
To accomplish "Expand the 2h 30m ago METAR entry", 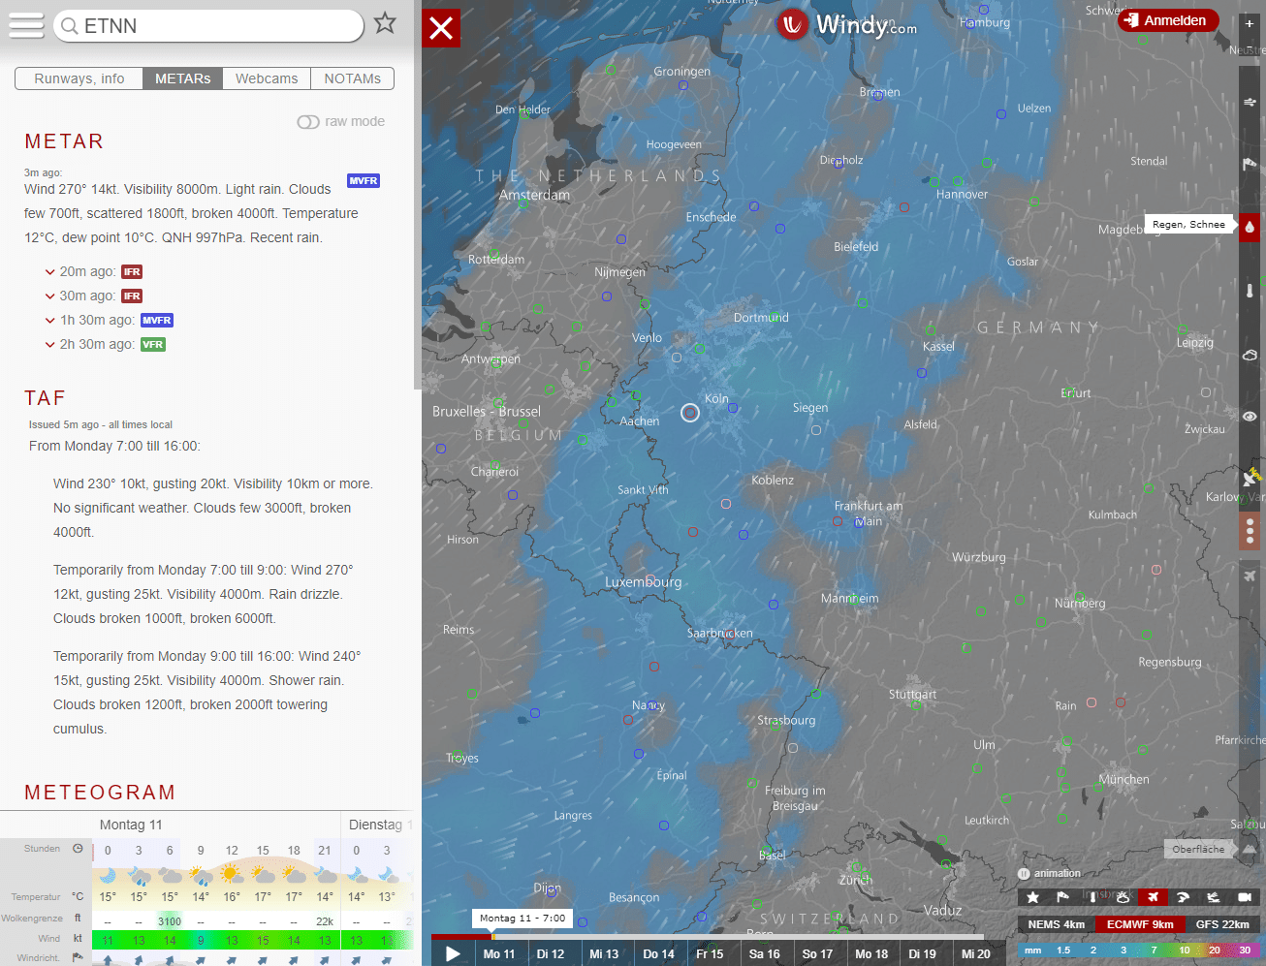I will pos(50,345).
